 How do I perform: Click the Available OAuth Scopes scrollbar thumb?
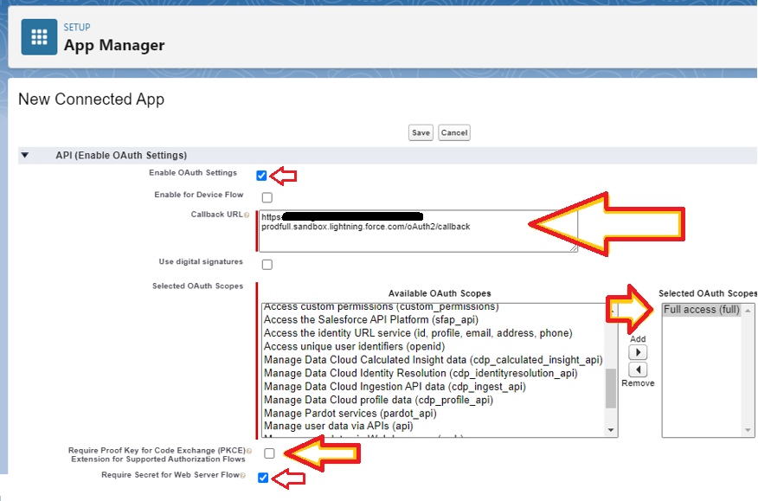coord(611,387)
